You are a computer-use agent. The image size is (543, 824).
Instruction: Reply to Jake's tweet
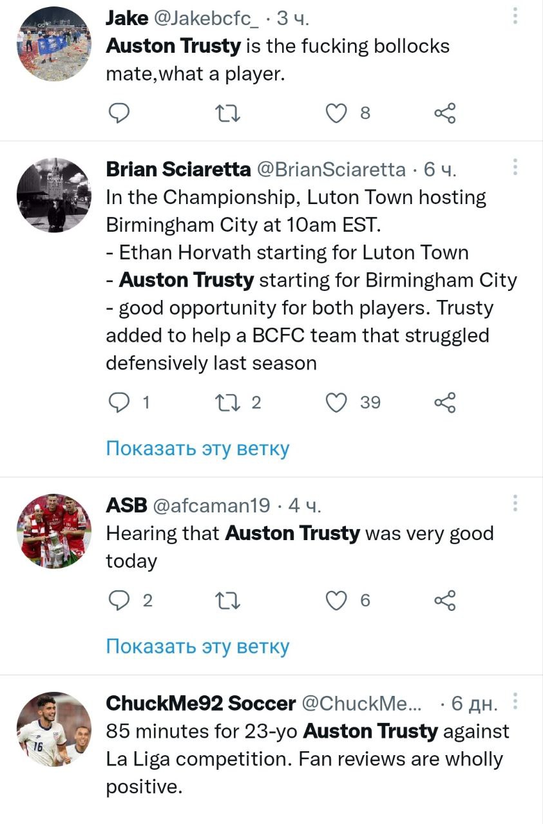tap(119, 114)
